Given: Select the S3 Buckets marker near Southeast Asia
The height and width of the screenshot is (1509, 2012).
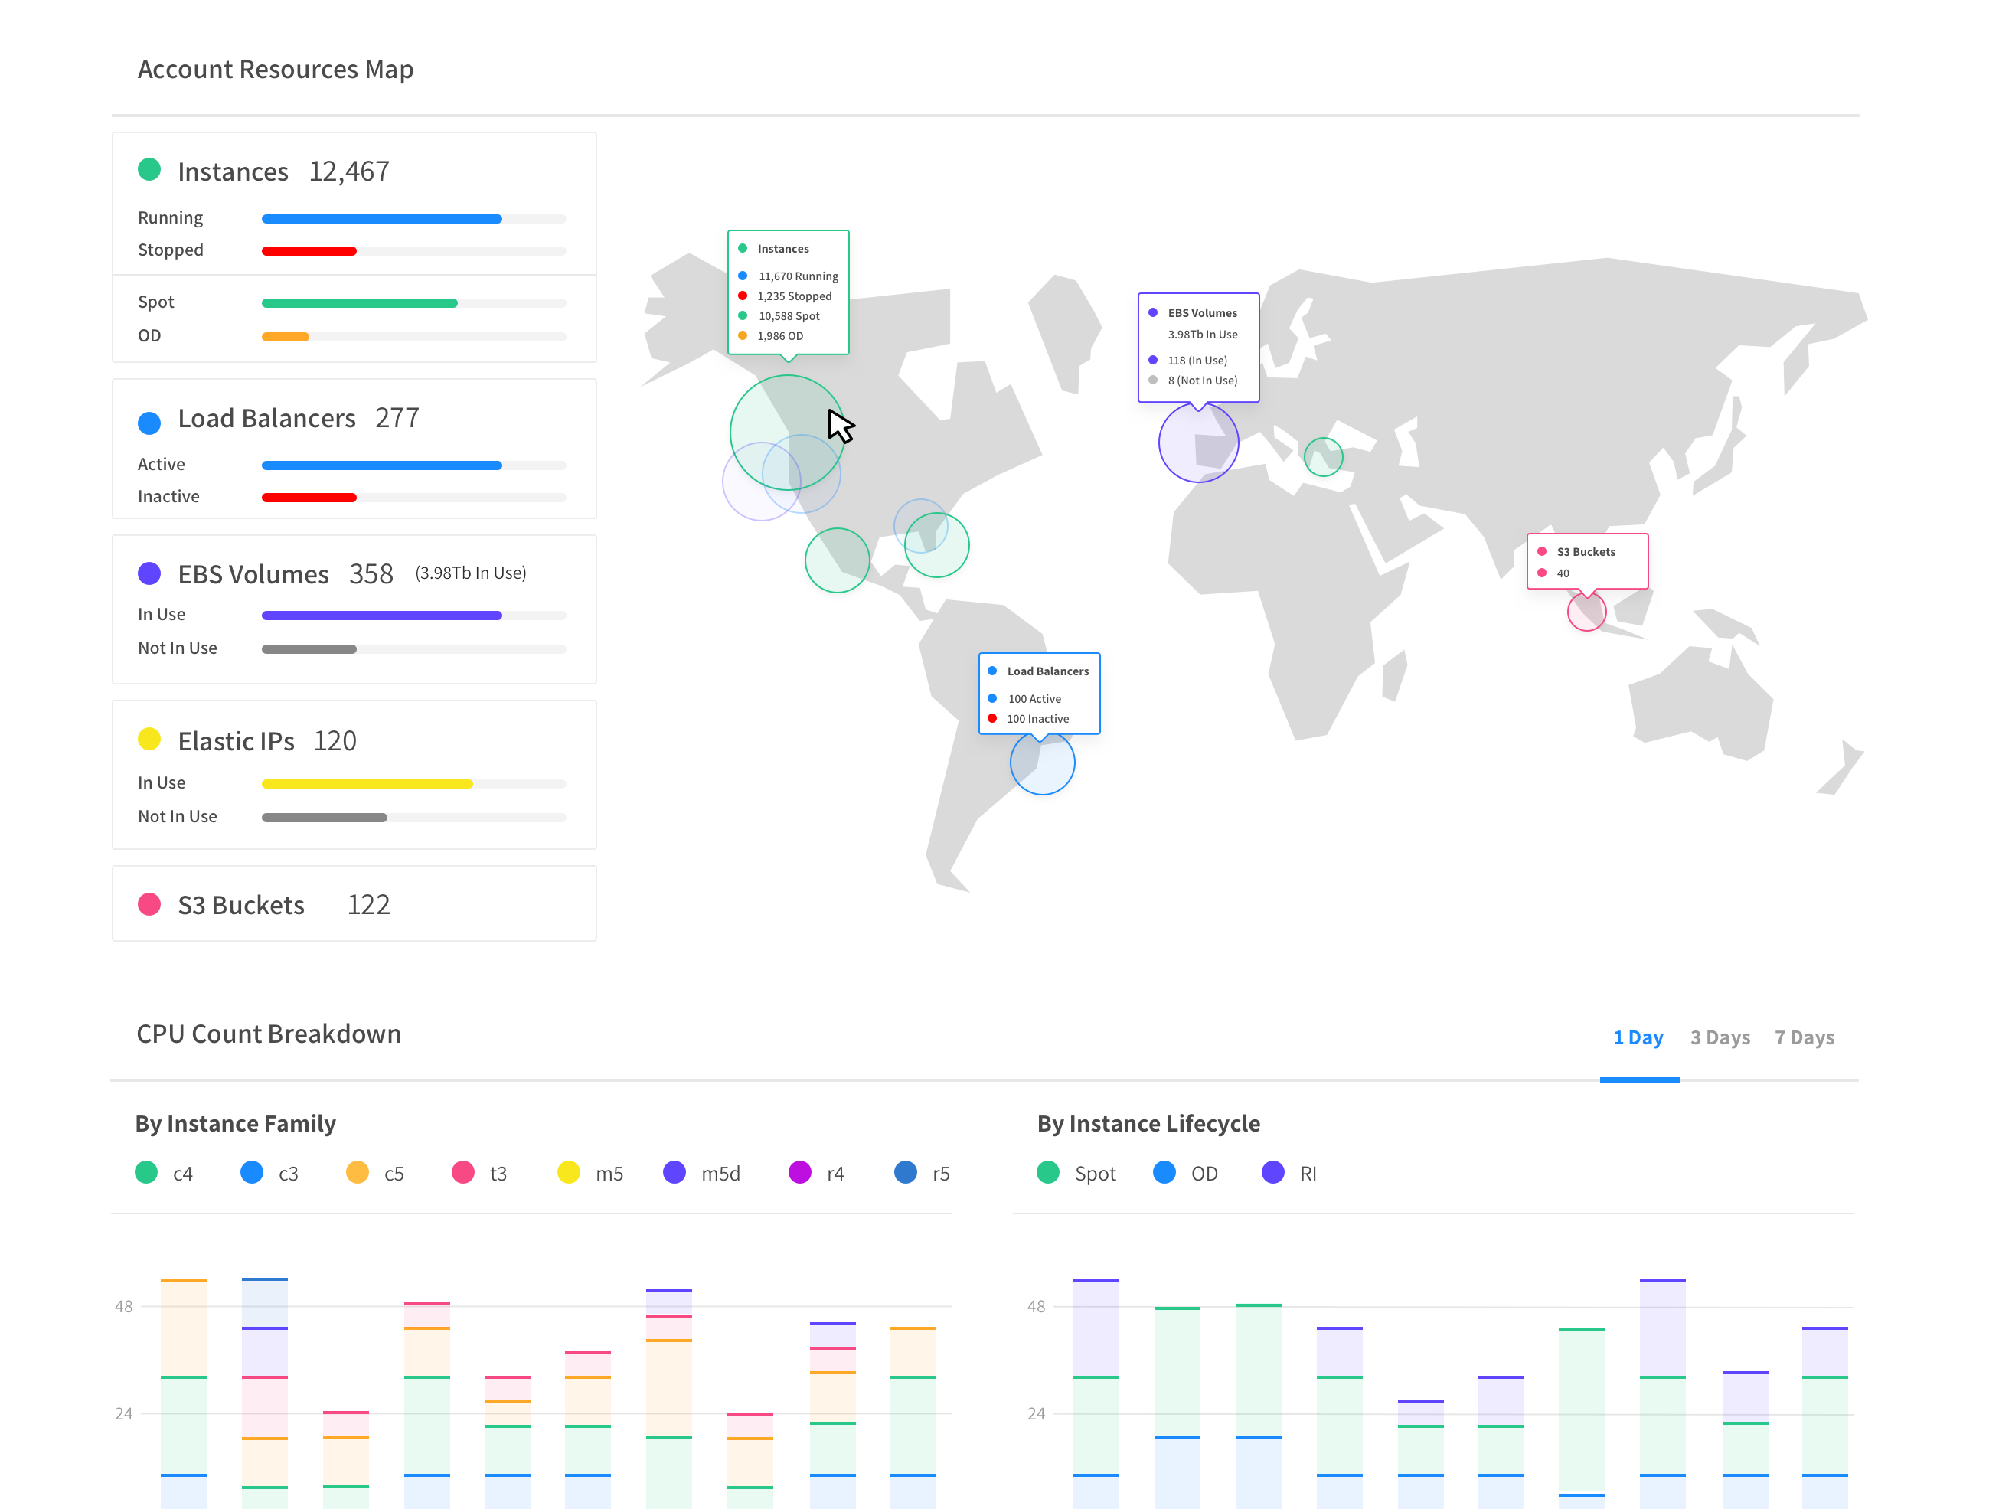Looking at the screenshot, I should coord(1587,613).
